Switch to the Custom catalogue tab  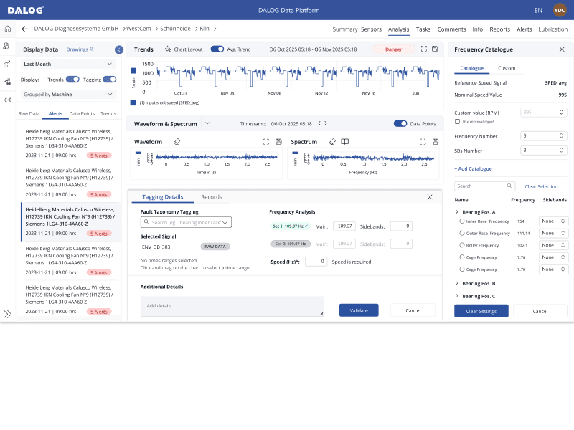(507, 68)
